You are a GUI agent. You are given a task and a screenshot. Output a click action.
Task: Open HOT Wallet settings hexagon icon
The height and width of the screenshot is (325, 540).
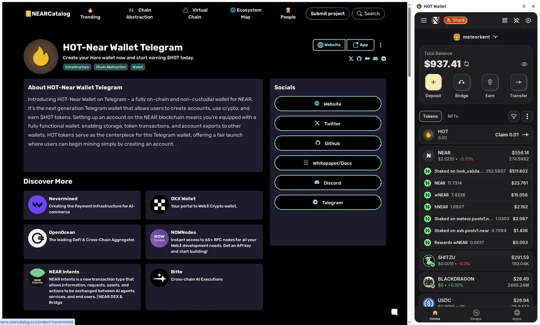click(x=528, y=20)
